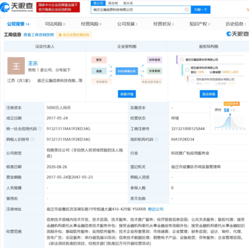This screenshot has height=248, width=249.
Task: Click the 查看详情 button under 企业架构图
Action: point(127,94)
